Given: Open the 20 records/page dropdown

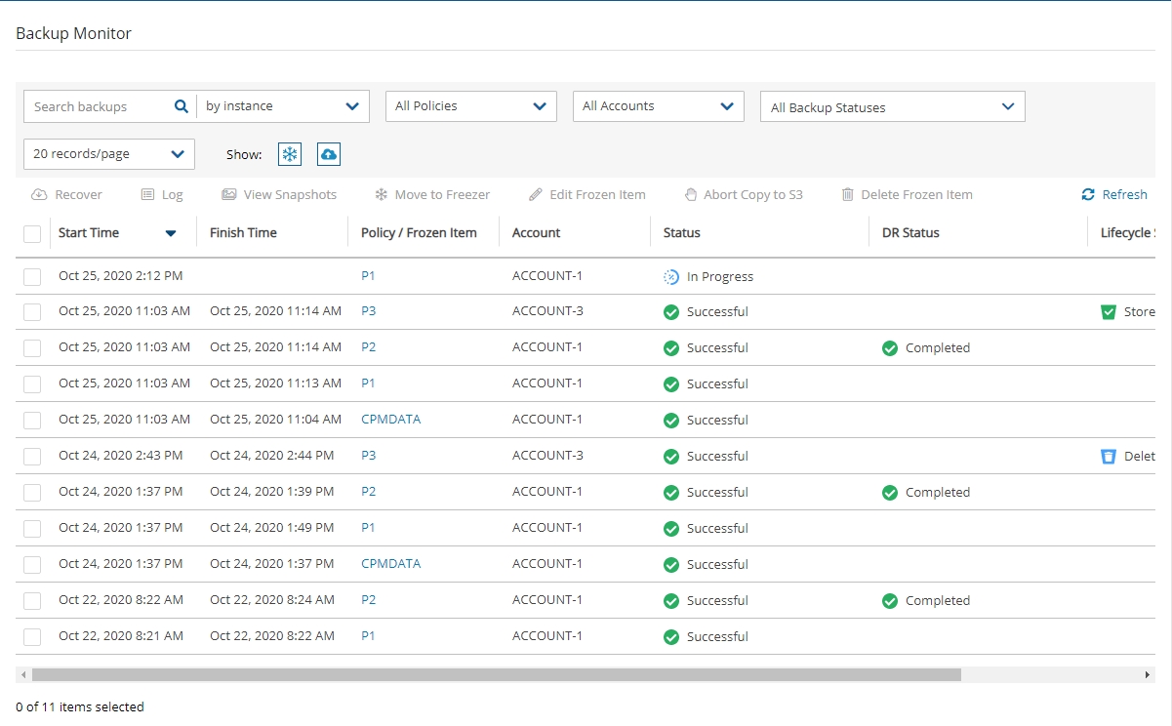Looking at the screenshot, I should (x=108, y=154).
